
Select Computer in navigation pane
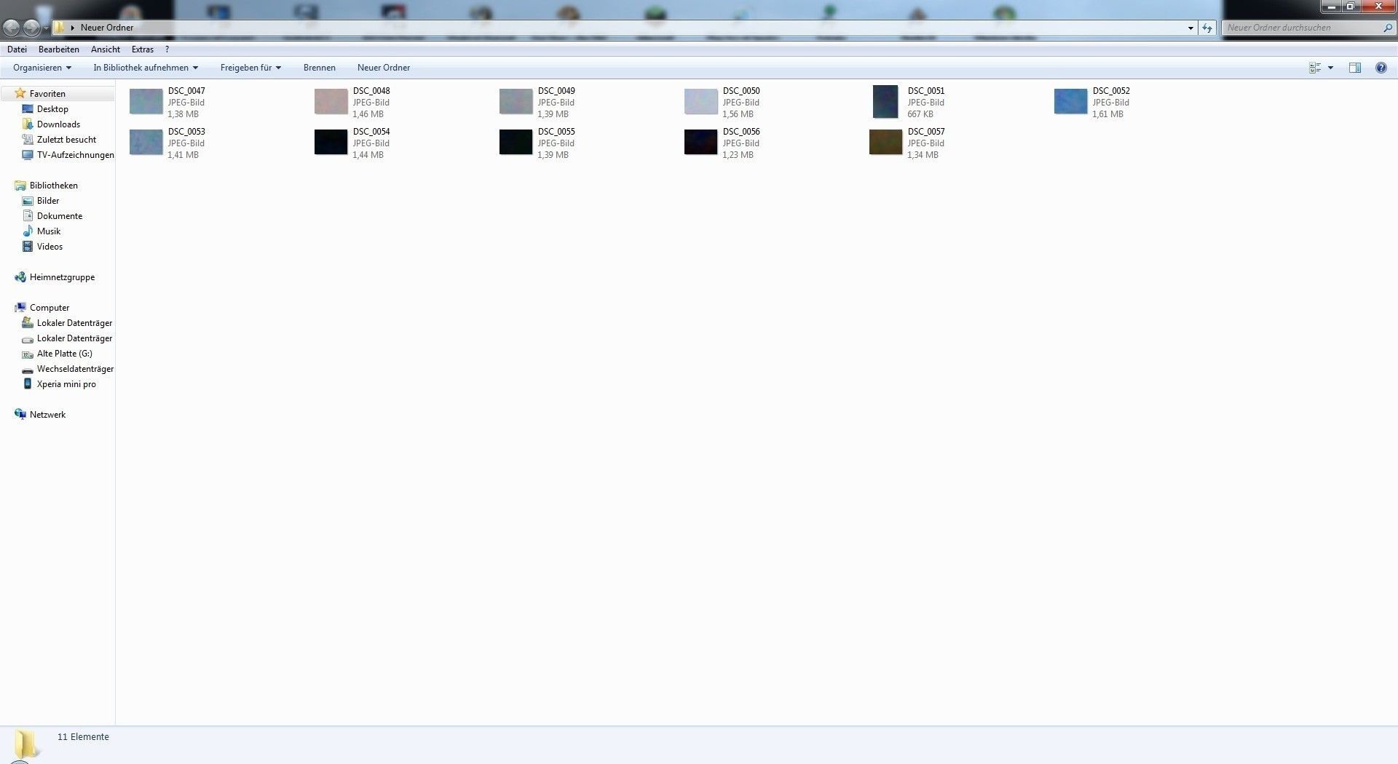click(49, 308)
